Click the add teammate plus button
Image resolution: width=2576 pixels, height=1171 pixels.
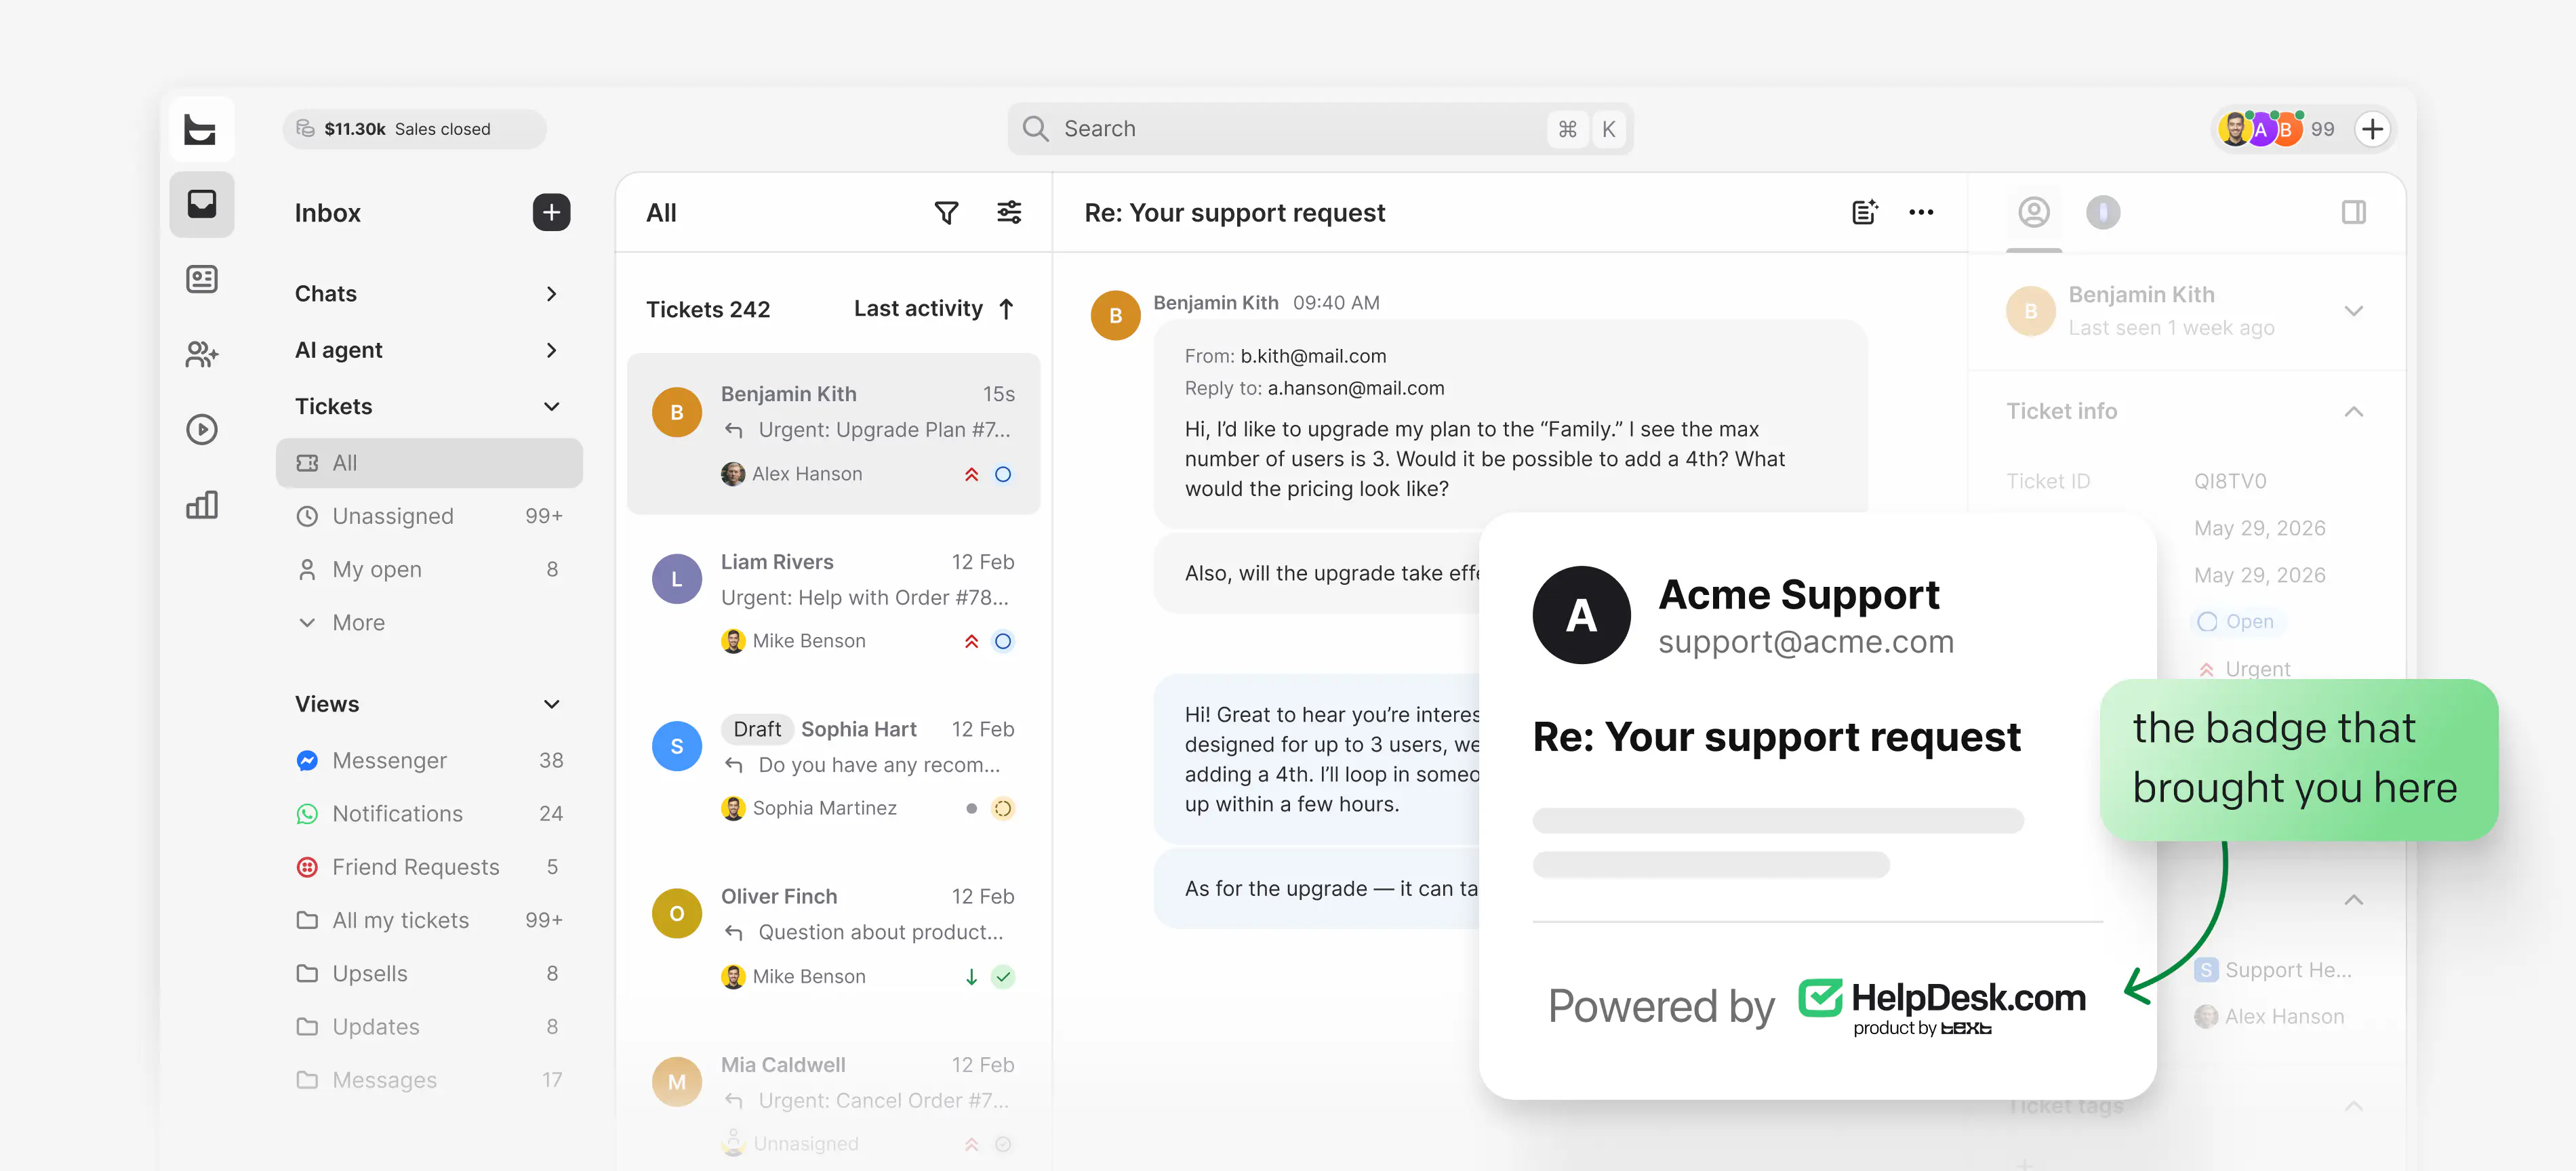coord(2372,129)
